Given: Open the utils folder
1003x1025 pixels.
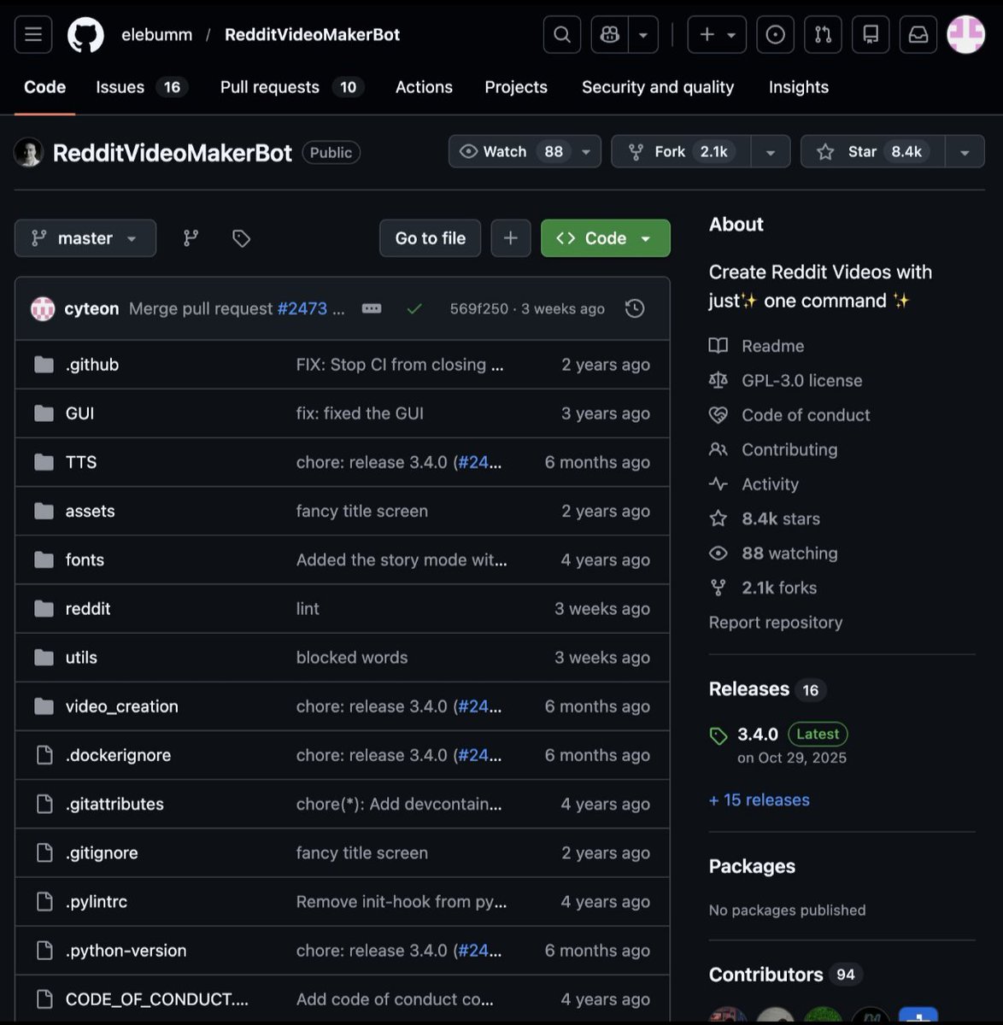Looking at the screenshot, I should pyautogui.click(x=81, y=658).
